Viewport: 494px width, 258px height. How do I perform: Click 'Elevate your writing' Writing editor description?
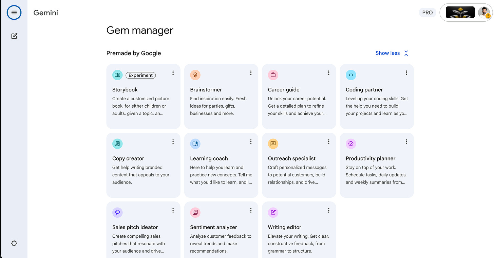299,243
